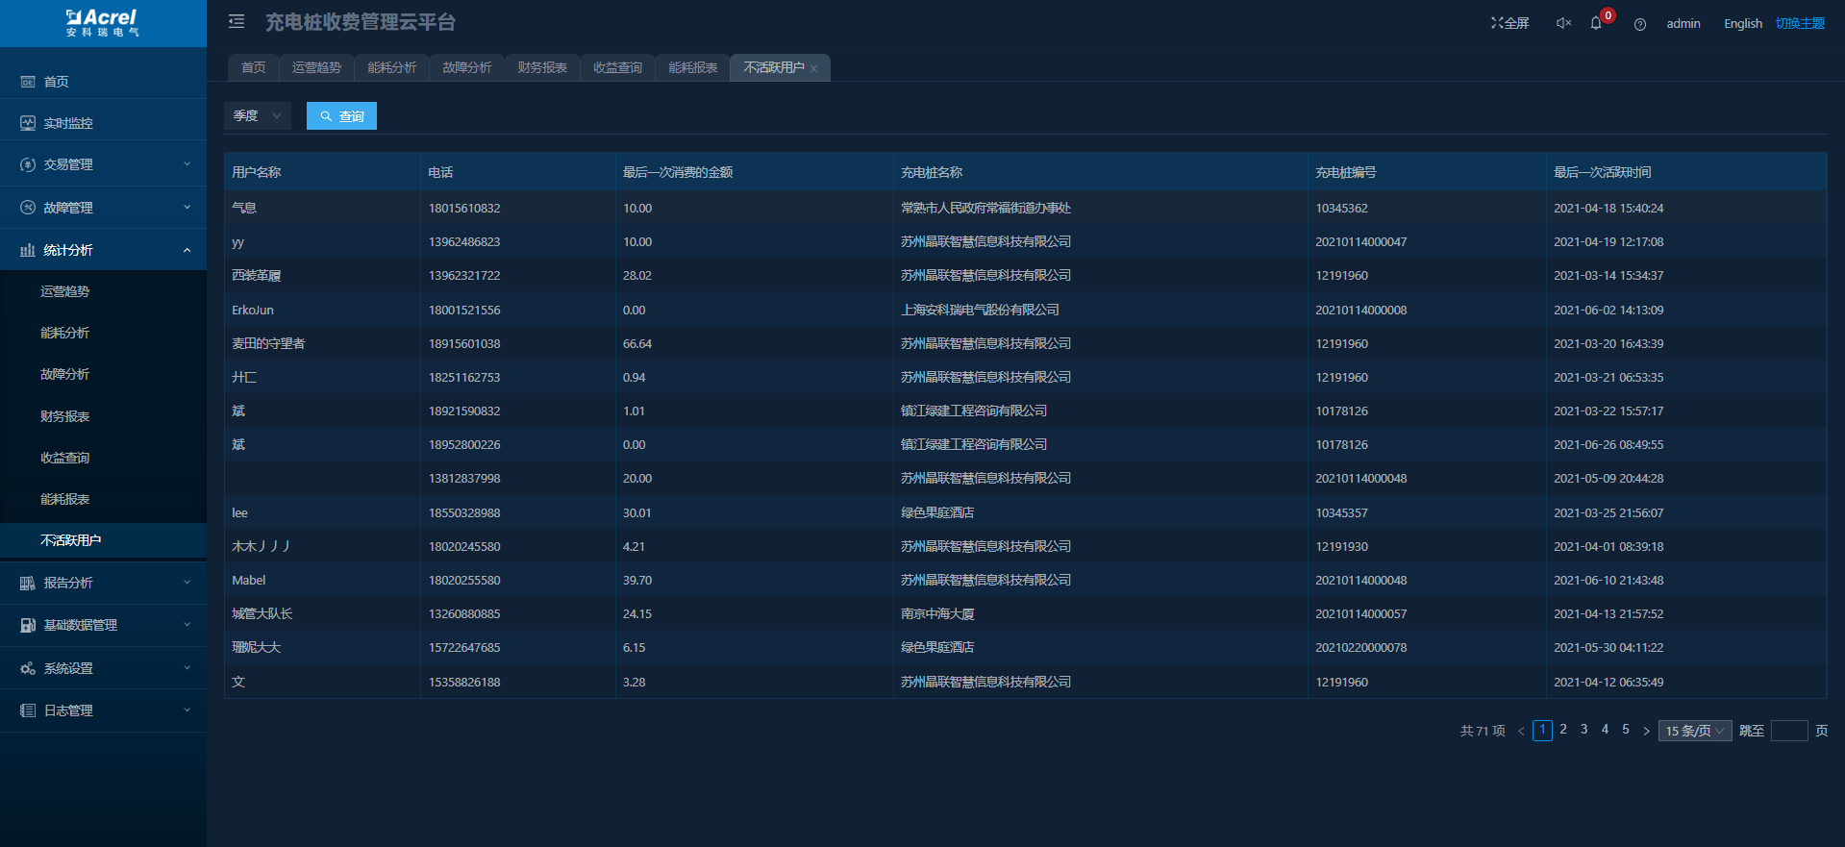The image size is (1845, 847).
Task: Click the 查询 search button
Action: tap(341, 115)
